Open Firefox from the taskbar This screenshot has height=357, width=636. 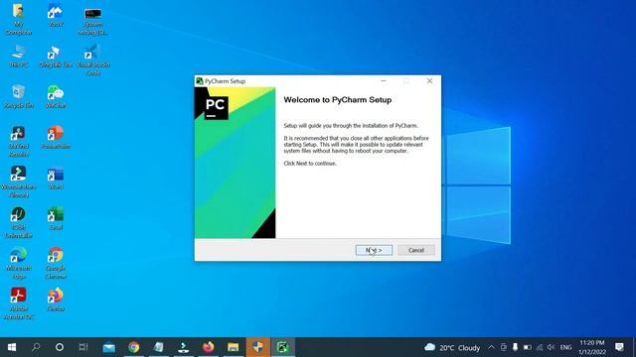tap(208, 347)
